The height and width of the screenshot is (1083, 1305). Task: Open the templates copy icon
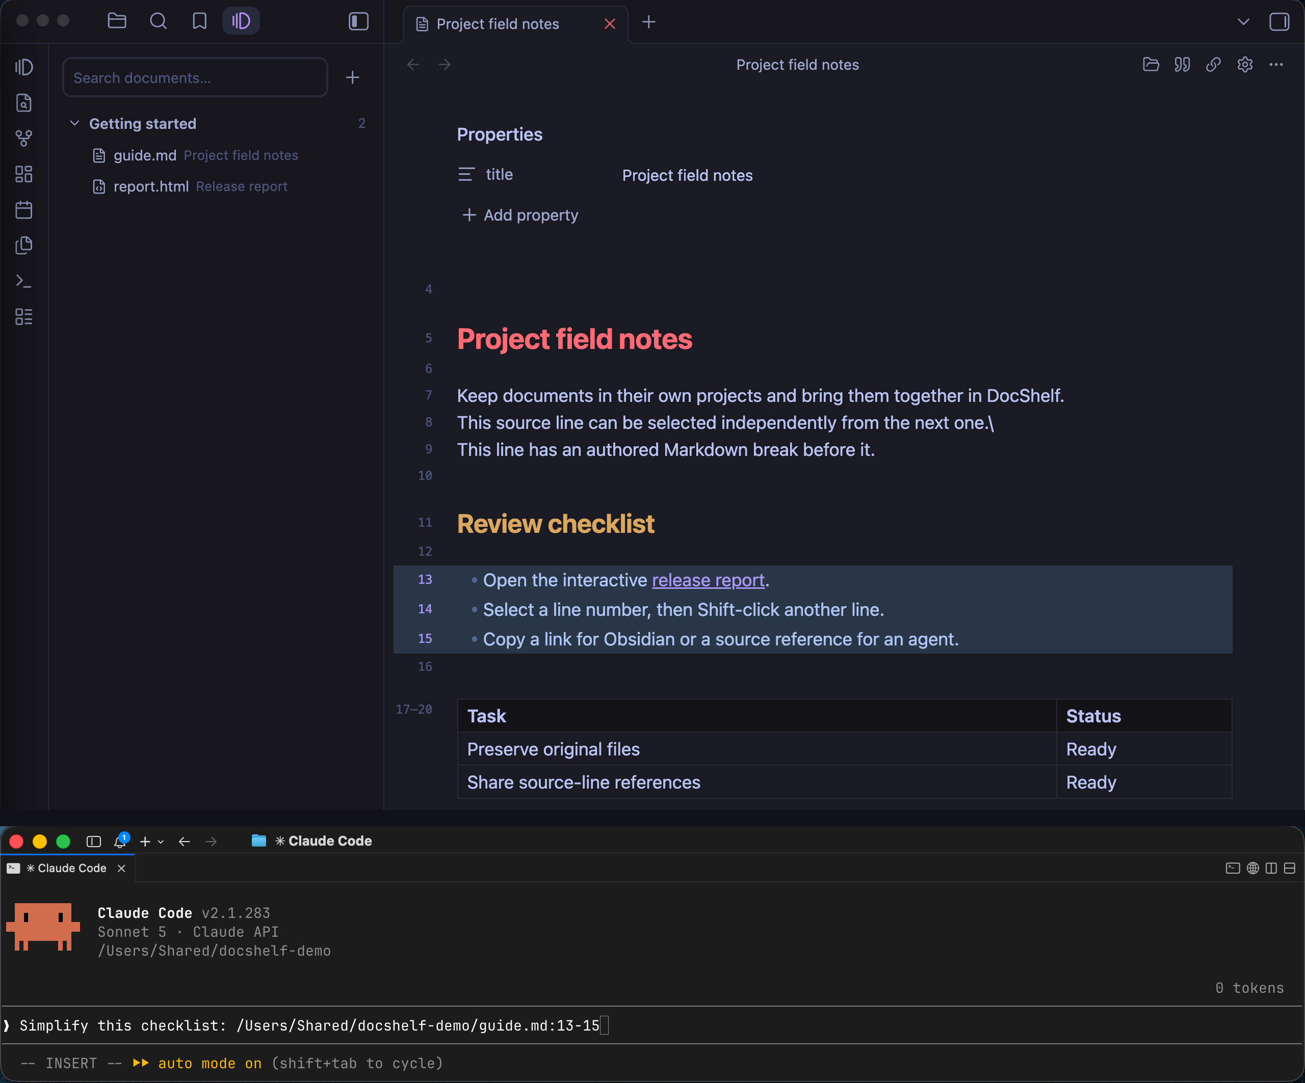[23, 246]
